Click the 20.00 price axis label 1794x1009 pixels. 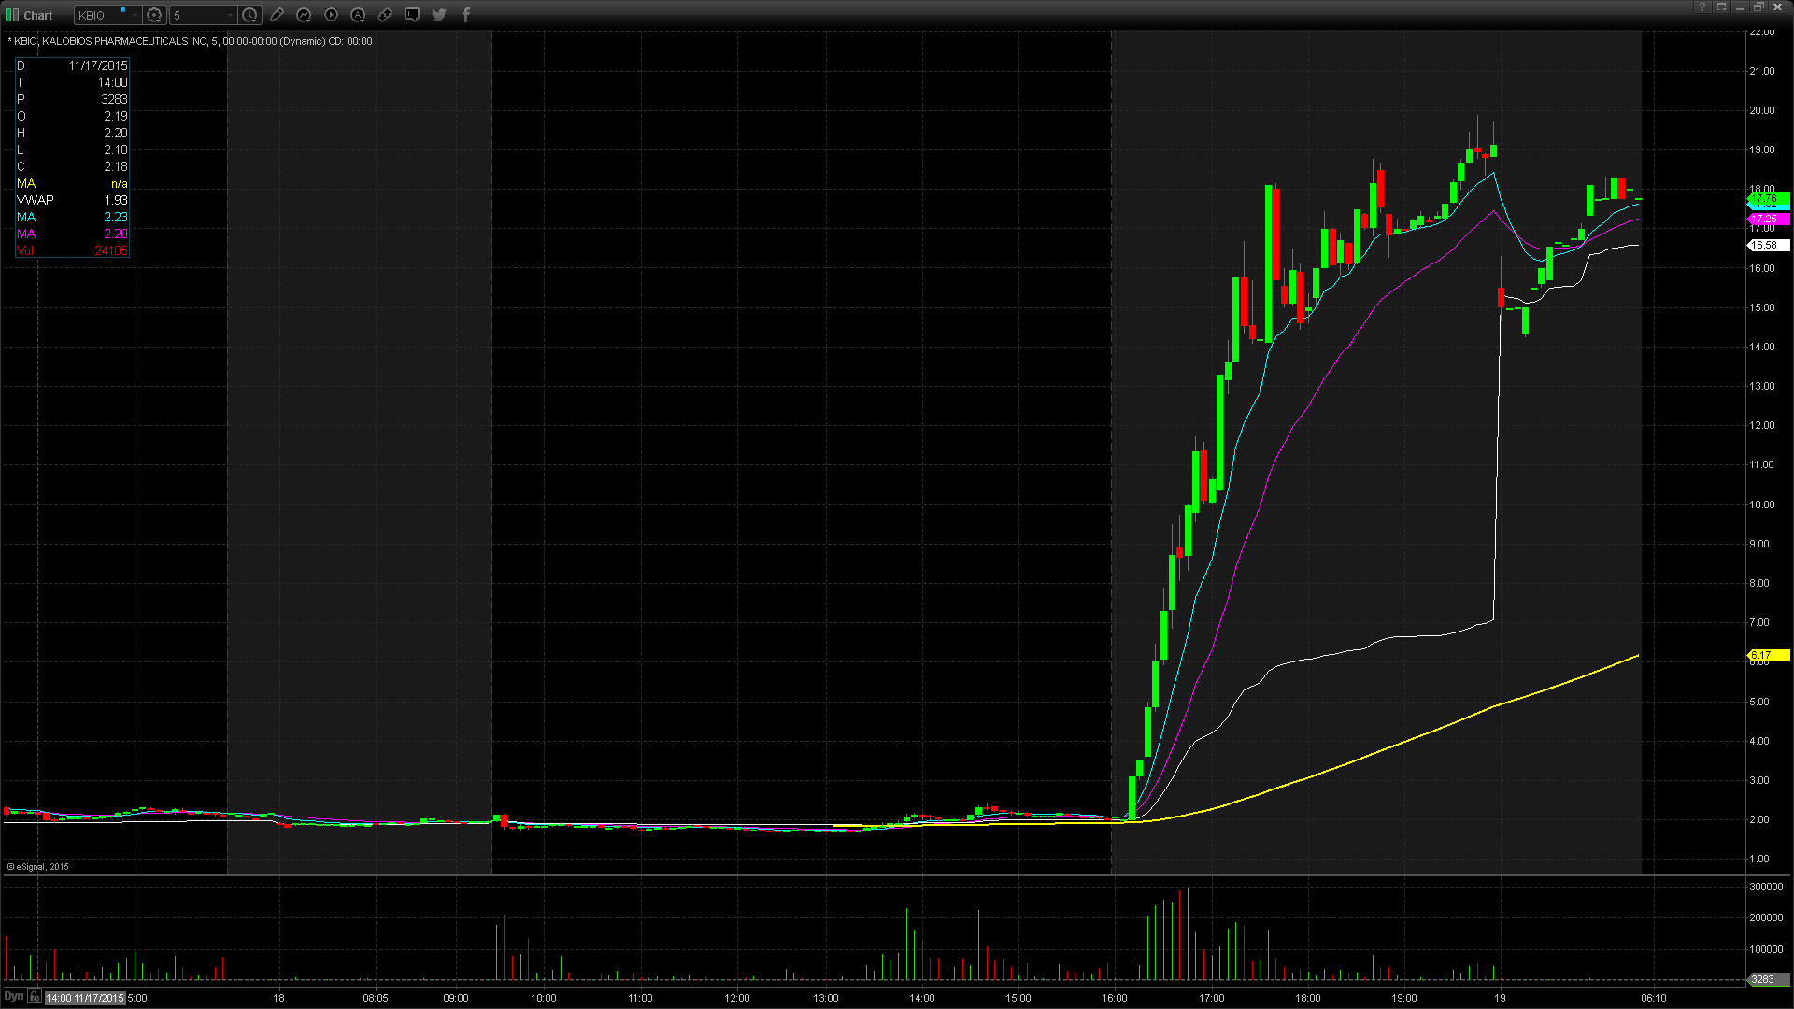pyautogui.click(x=1762, y=110)
